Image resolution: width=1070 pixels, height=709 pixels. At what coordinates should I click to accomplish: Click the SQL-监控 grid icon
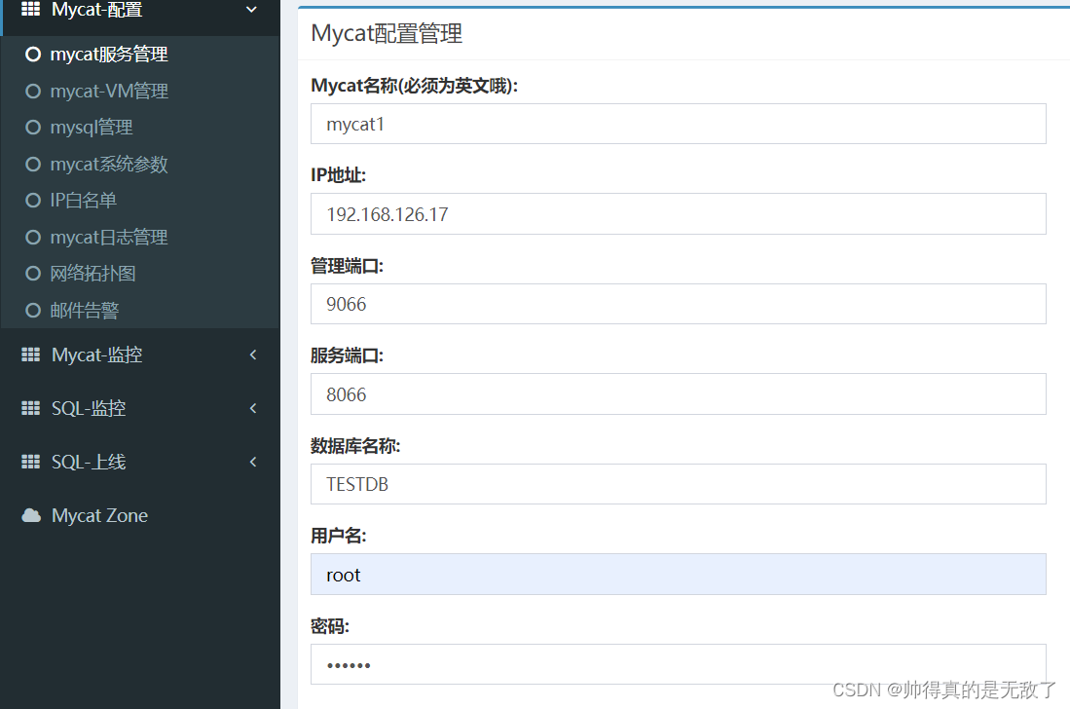point(29,408)
